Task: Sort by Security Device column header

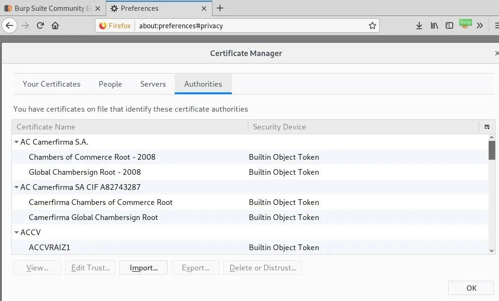Action: click(x=364, y=127)
